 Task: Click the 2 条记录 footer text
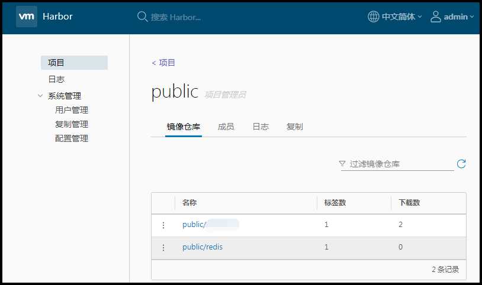tap(445, 270)
